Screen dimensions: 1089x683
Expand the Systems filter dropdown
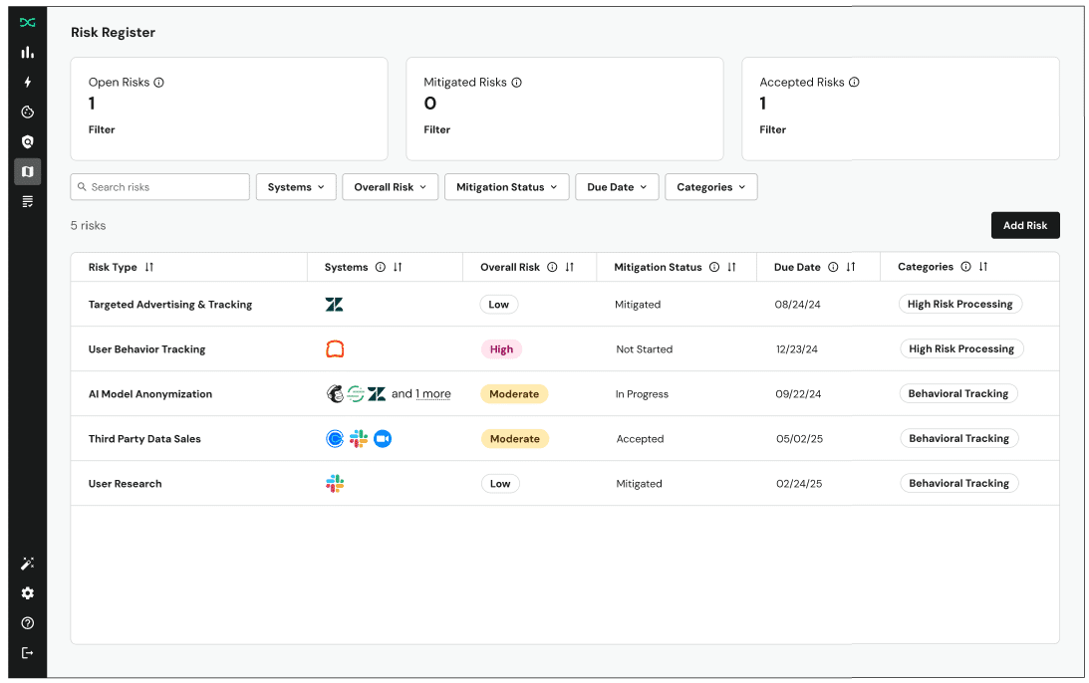pyautogui.click(x=296, y=187)
